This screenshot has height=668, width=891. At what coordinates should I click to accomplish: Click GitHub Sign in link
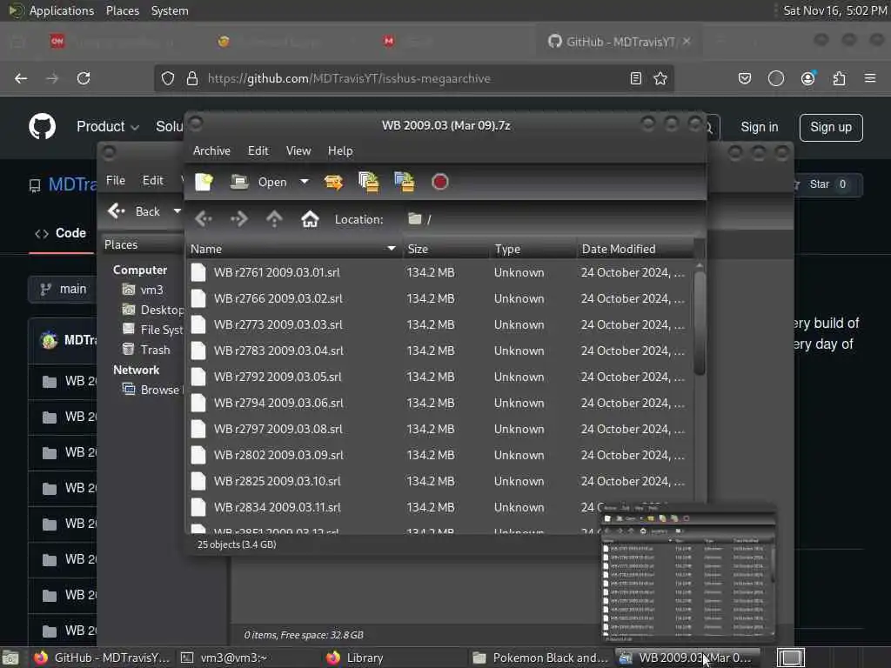click(x=759, y=127)
